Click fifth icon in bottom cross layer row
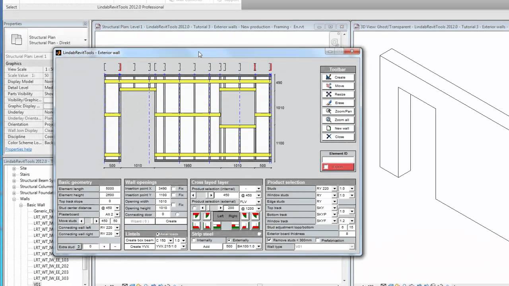Image resolution: width=509 pixels, height=286 pixels. tap(245, 226)
